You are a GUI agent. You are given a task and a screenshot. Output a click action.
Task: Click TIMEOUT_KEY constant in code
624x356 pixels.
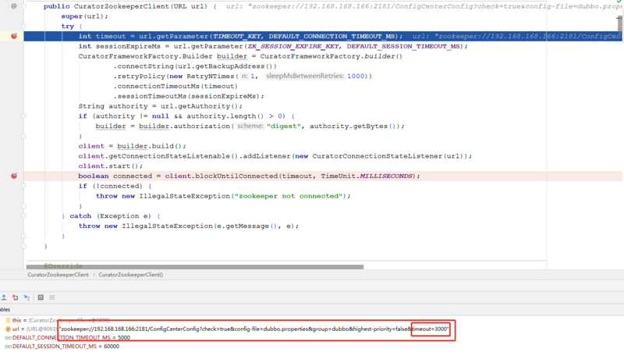tap(237, 36)
